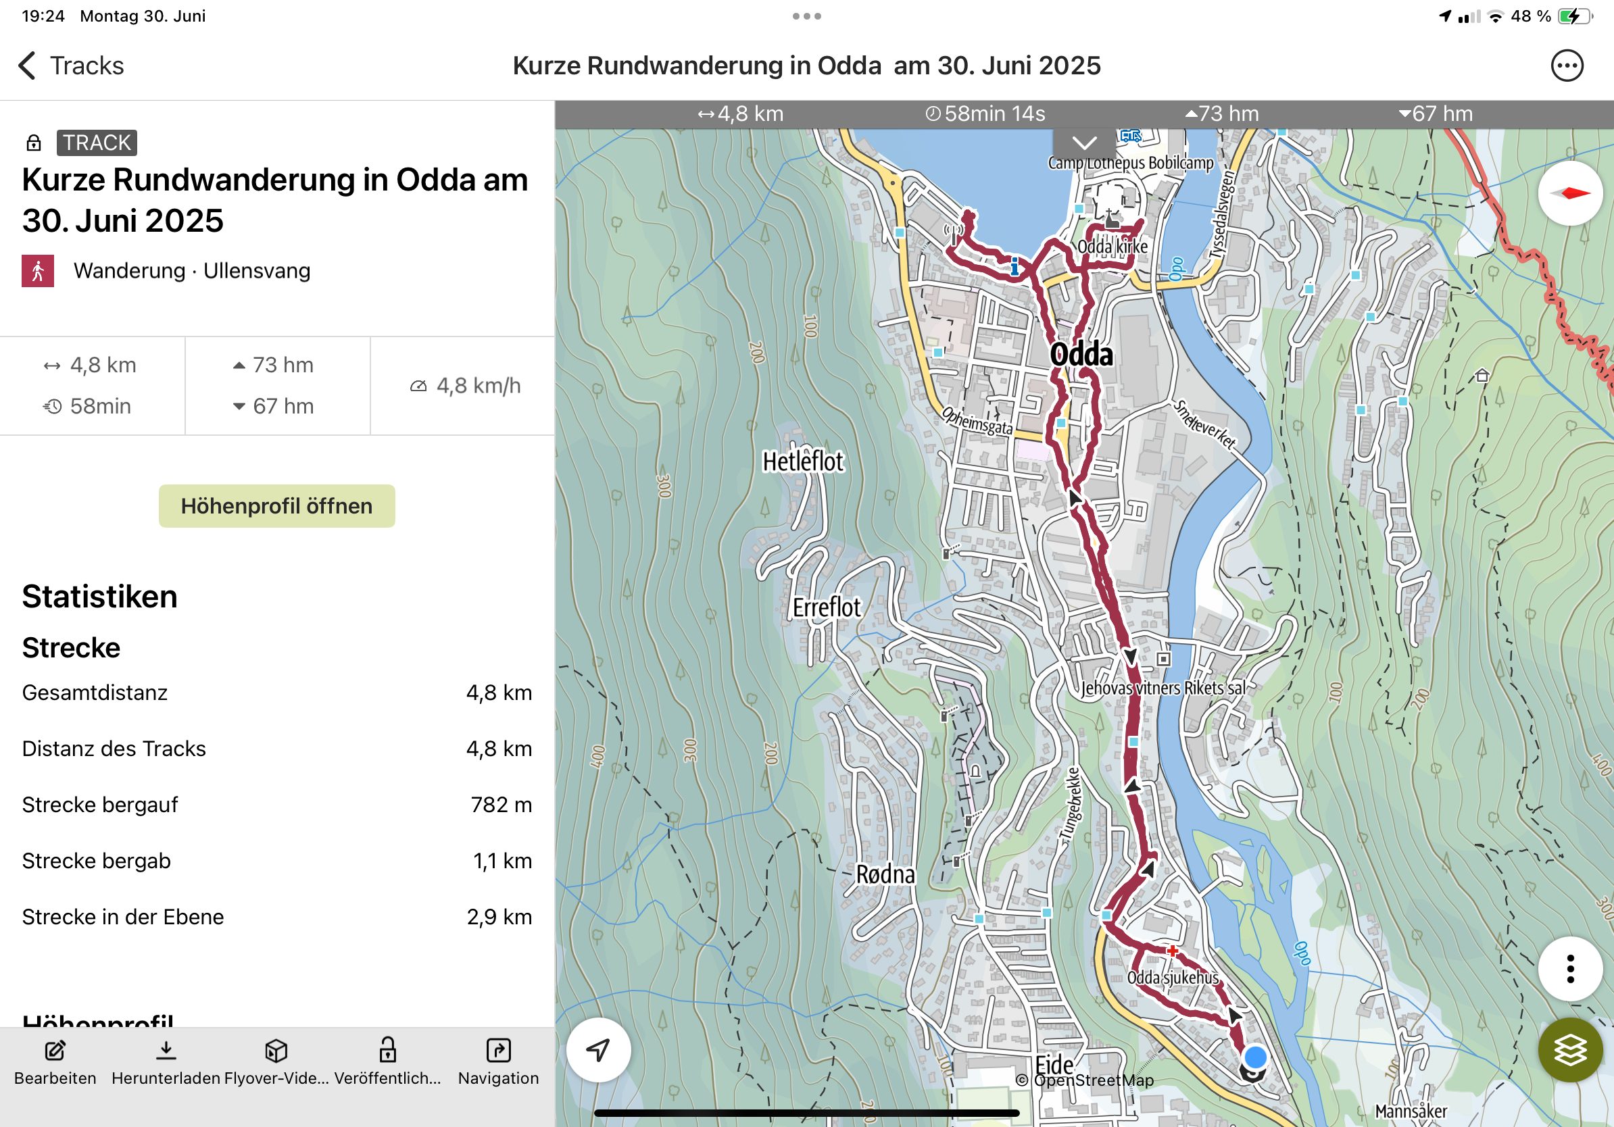Image resolution: width=1614 pixels, height=1127 pixels.
Task: Tap distance 4,8 km in map bar
Action: [x=740, y=114]
